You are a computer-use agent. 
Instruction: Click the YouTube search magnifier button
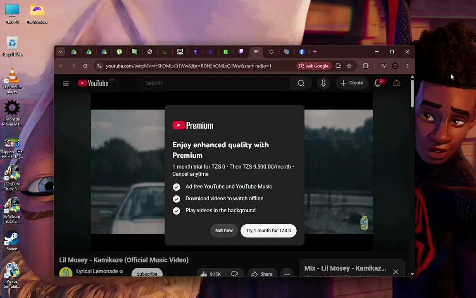[x=301, y=83]
